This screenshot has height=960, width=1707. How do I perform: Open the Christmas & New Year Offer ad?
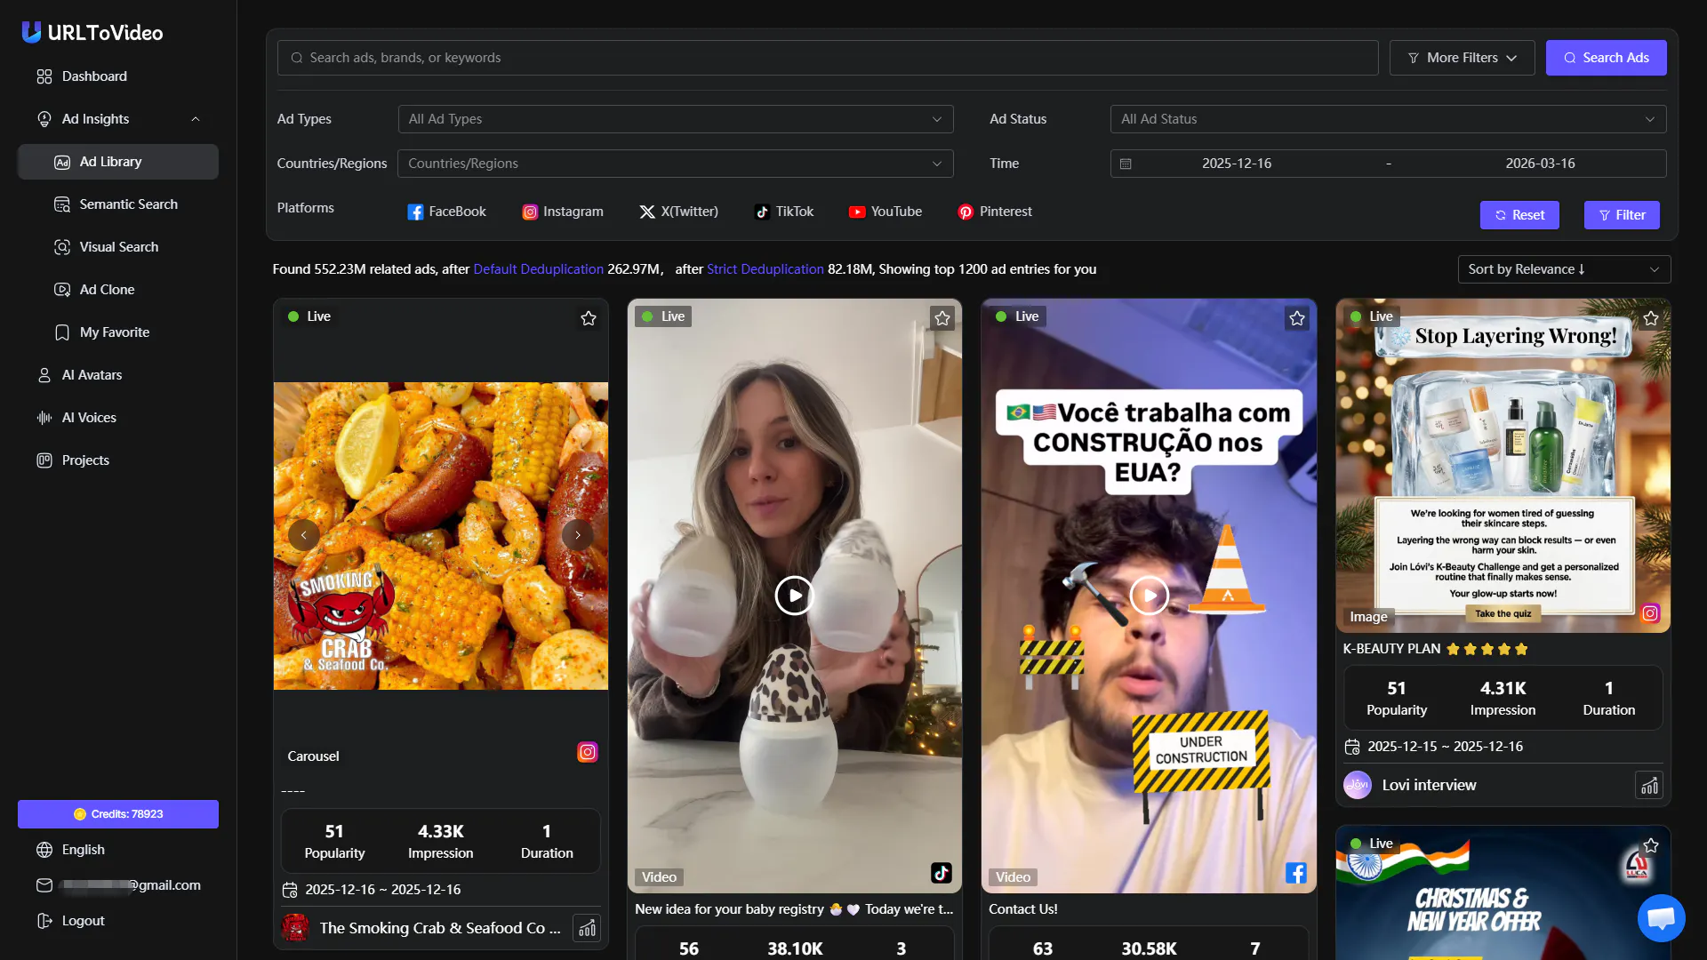click(1503, 893)
